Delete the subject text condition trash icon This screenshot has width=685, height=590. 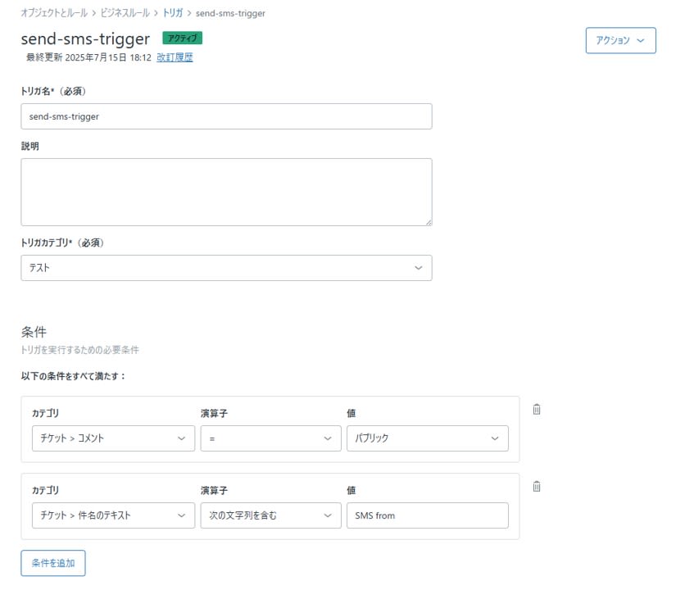pyautogui.click(x=537, y=487)
